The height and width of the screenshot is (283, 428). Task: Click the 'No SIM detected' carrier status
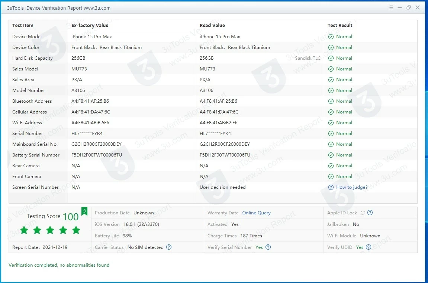(x=145, y=247)
